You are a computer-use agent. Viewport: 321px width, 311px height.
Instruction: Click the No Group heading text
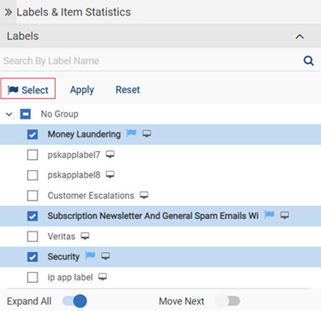pos(59,114)
